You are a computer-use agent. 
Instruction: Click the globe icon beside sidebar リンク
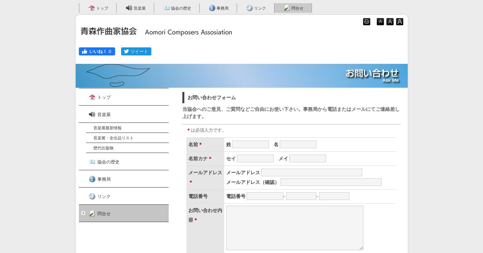coord(92,196)
